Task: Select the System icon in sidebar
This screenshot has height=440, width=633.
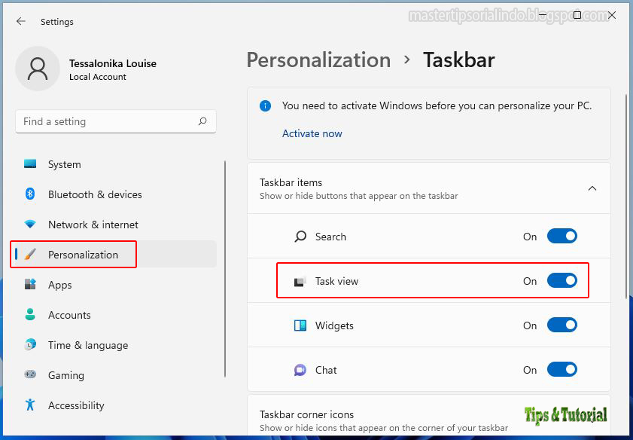Action: pos(30,164)
